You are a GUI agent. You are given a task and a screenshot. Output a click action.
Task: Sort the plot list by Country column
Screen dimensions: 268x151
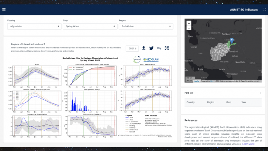(x=191, y=102)
